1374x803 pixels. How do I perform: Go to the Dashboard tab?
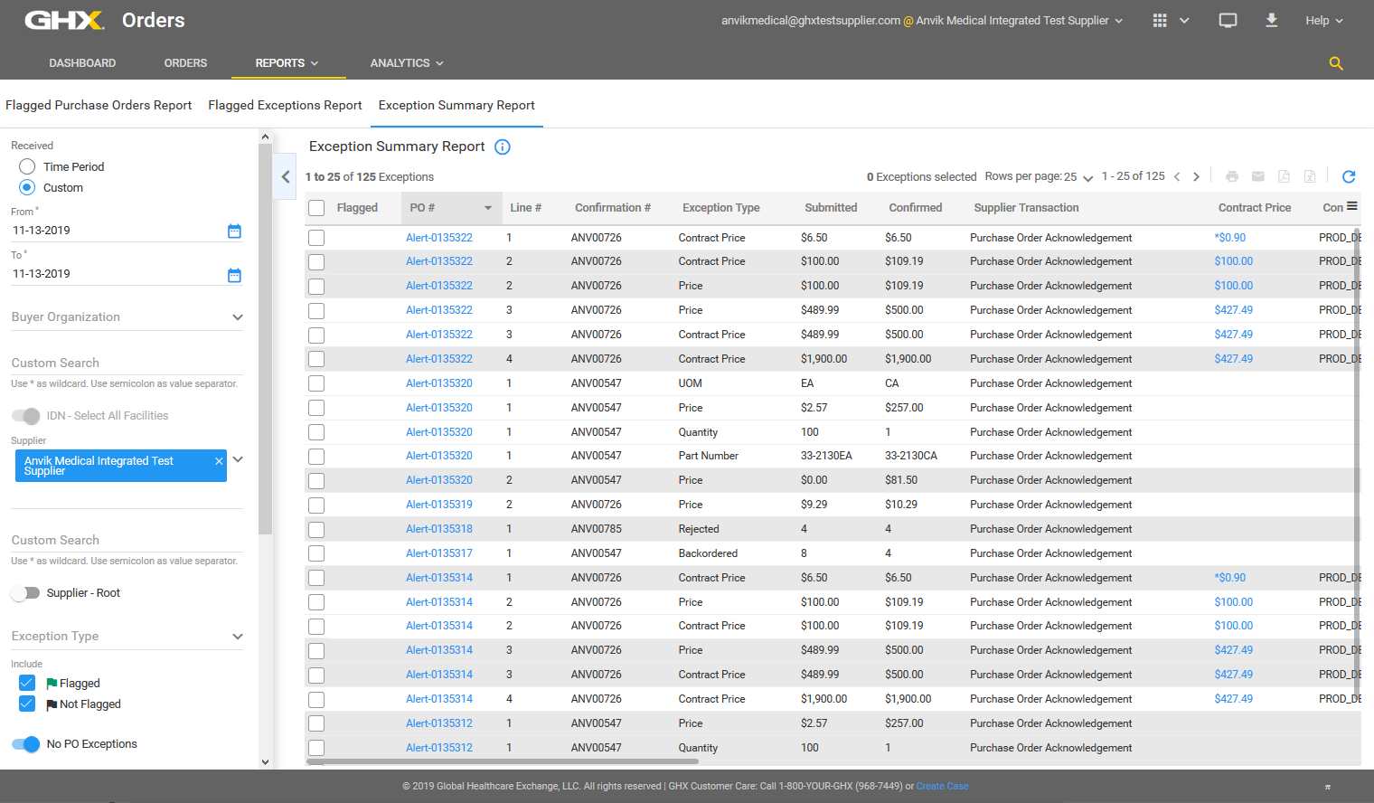(82, 63)
